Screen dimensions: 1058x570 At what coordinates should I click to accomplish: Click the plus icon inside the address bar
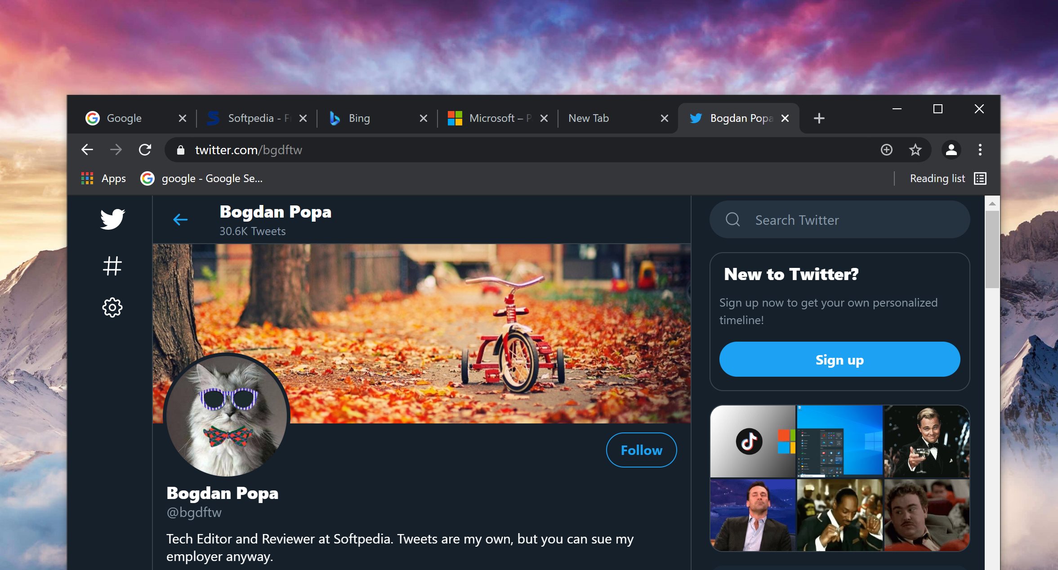tap(886, 150)
